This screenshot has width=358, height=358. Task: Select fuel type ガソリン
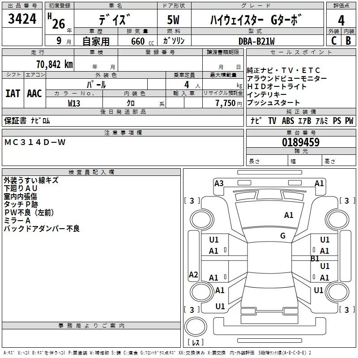[174, 41]
